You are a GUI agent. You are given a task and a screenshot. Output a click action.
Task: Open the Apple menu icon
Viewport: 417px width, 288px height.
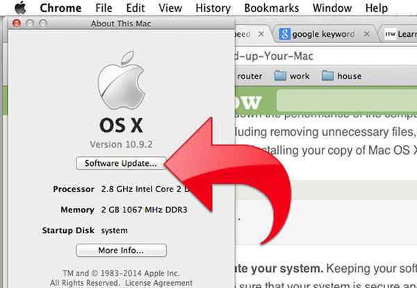20,8
